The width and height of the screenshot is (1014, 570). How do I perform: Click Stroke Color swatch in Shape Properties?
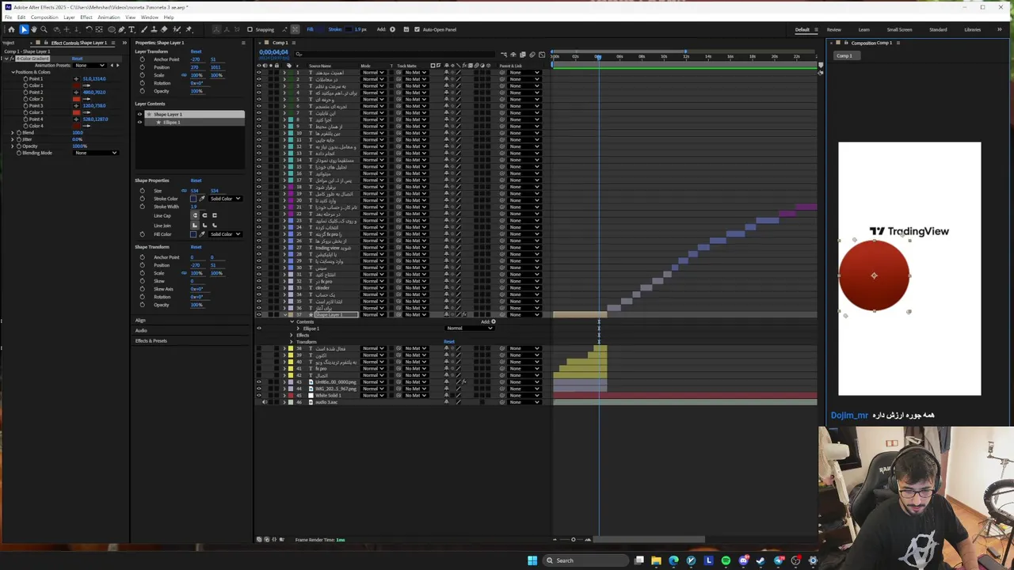193,199
